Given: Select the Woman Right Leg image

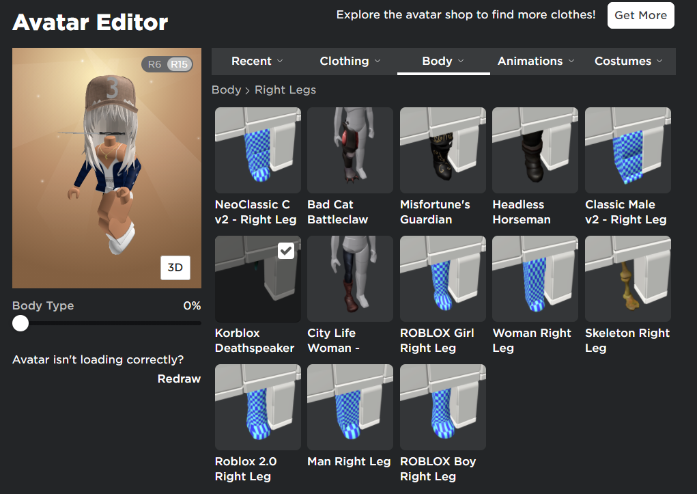Looking at the screenshot, I should point(535,279).
